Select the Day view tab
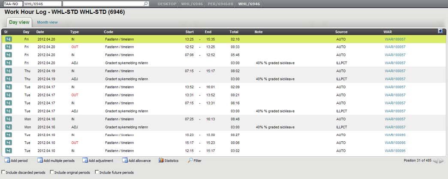 [x=19, y=22]
